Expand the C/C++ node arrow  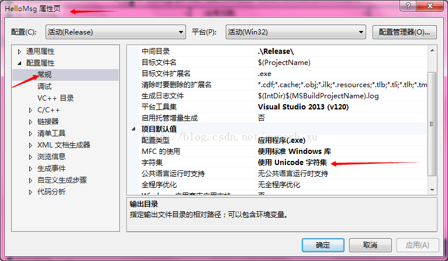30,110
